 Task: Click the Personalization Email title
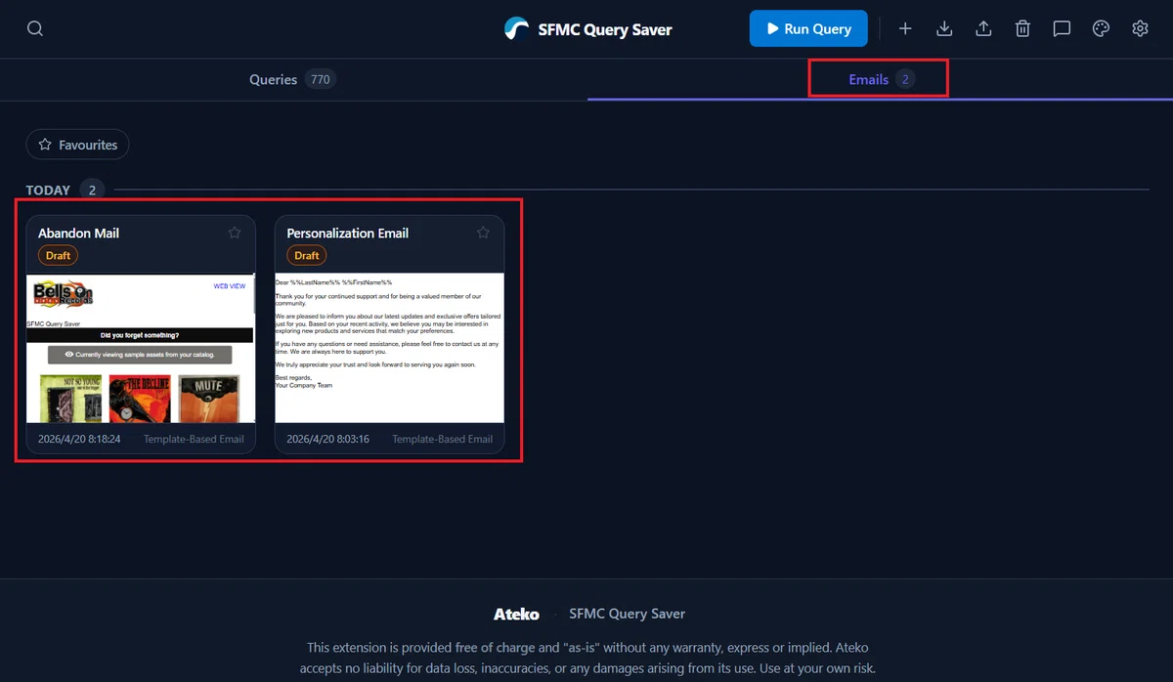[x=347, y=234]
